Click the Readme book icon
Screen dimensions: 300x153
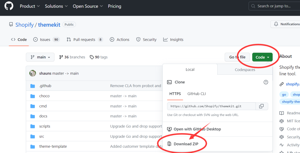point(281,113)
